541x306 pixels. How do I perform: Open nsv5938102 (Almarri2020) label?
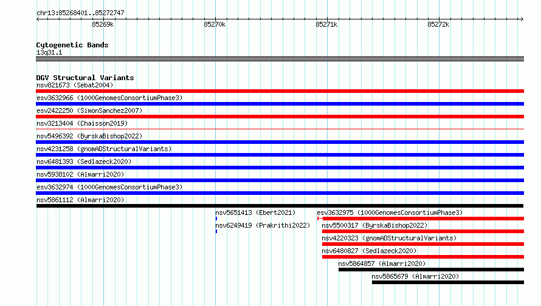pos(80,174)
